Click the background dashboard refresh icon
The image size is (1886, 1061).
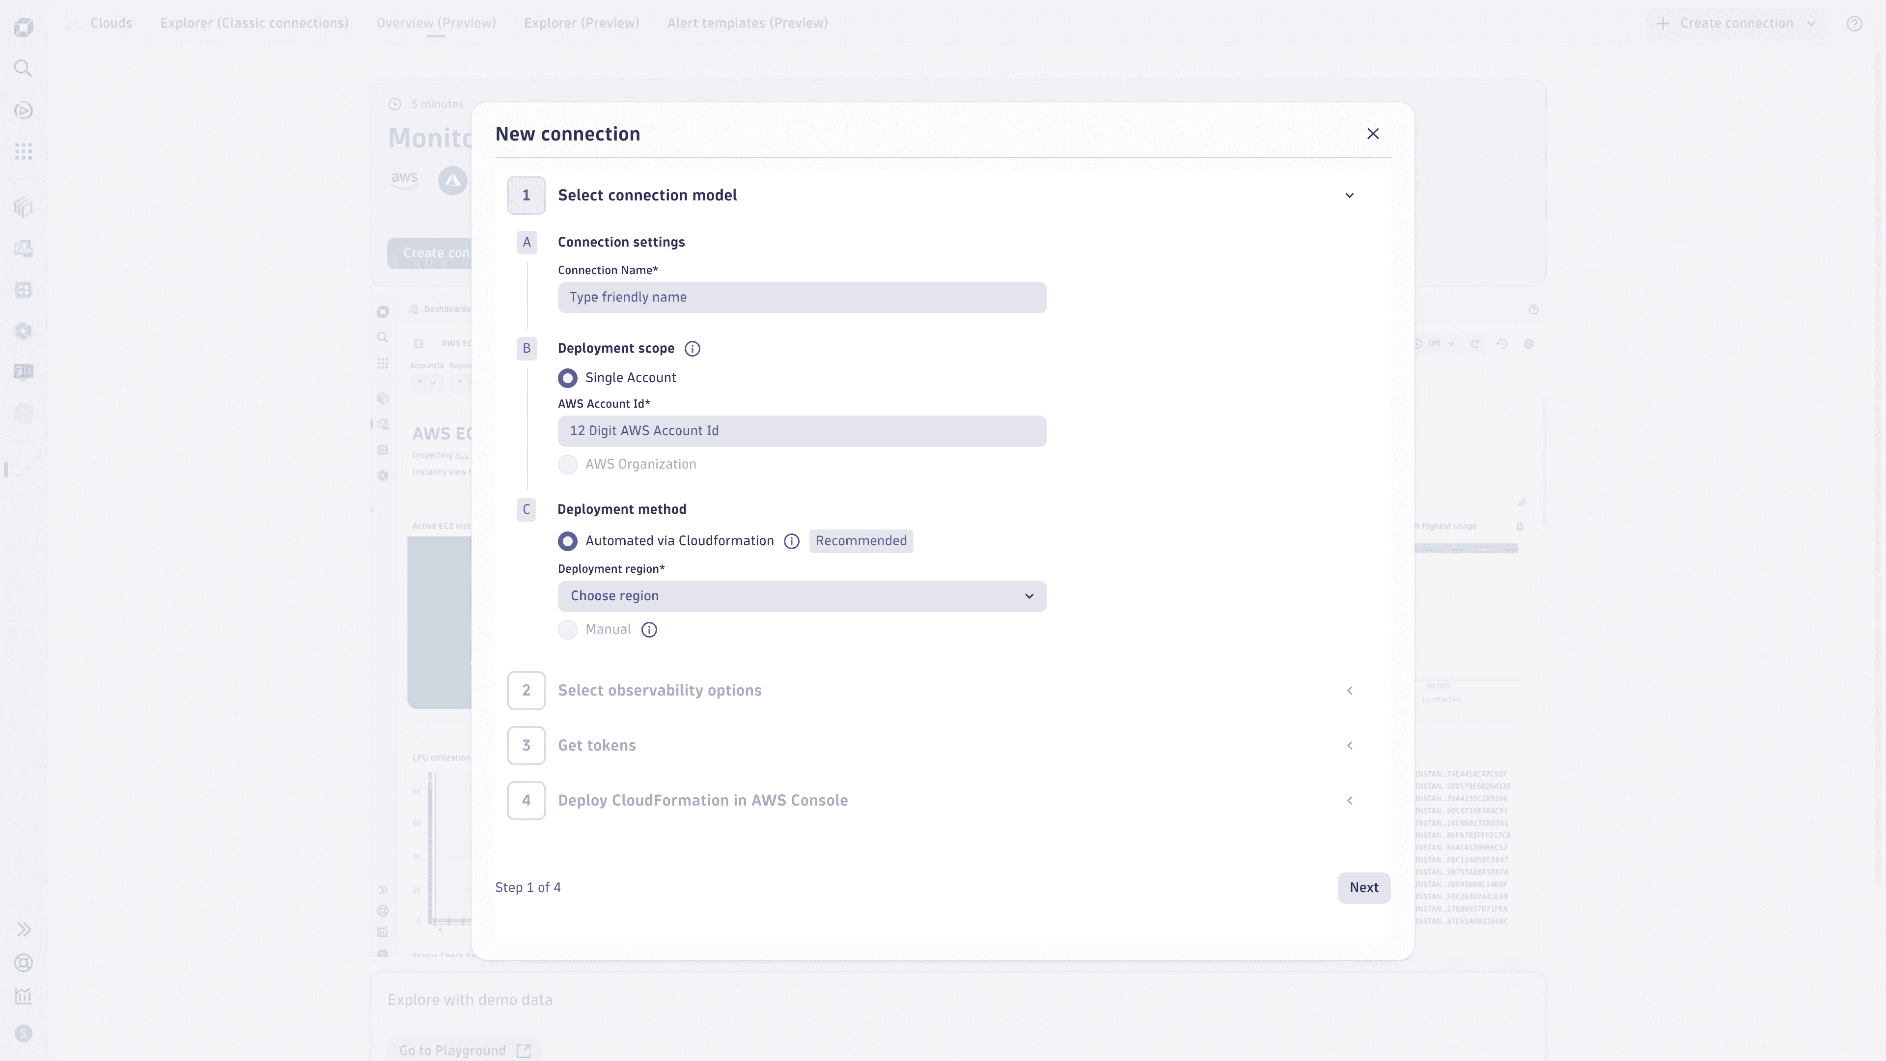click(x=1474, y=343)
